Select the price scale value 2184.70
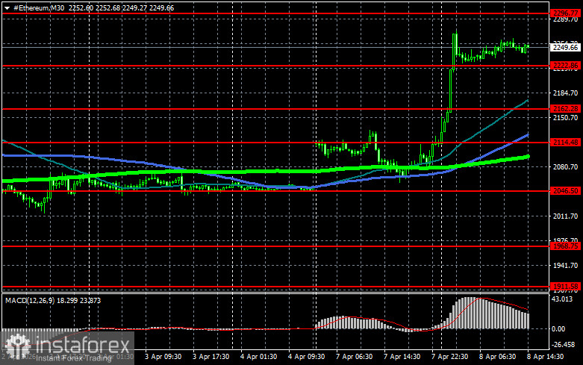 [x=566, y=93]
